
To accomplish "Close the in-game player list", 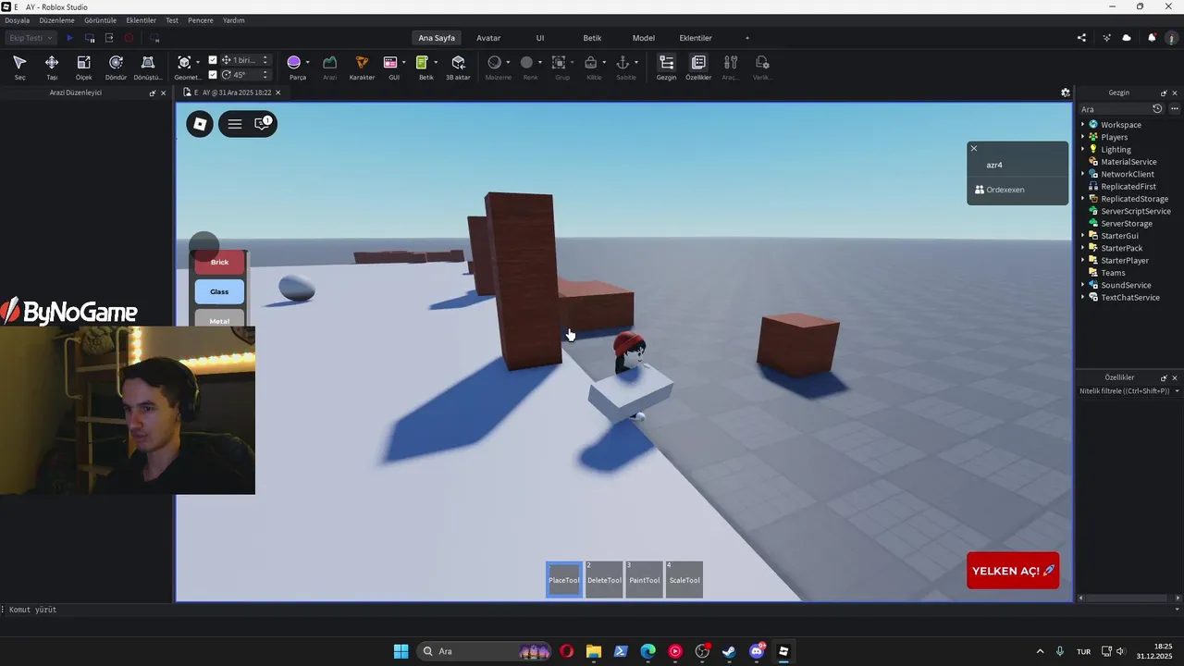I will [x=973, y=148].
